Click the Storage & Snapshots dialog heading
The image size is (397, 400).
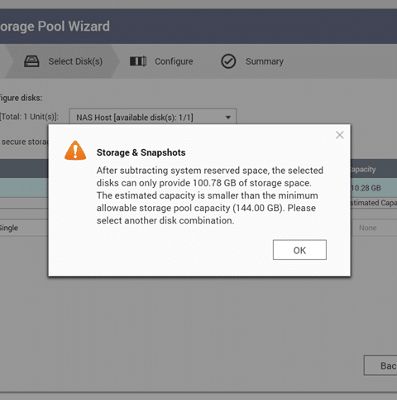pyautogui.click(x=141, y=152)
